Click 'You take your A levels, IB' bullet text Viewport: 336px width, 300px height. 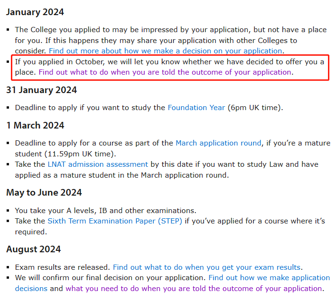106,211
